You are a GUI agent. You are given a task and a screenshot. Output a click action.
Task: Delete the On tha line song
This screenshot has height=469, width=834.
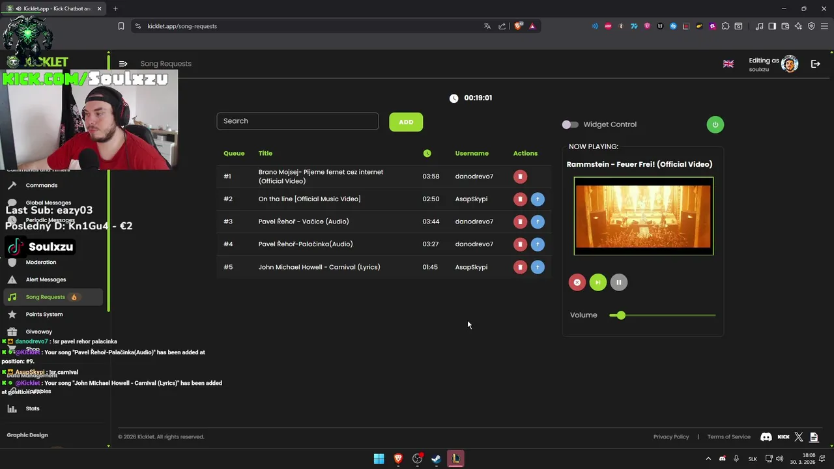pyautogui.click(x=520, y=199)
